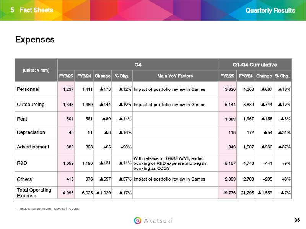Click the '(units: ¥ mm)' header cell

click(x=36, y=70)
